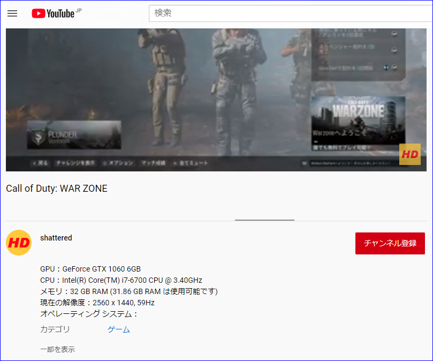433x361 pixels.
Task: Open the hamburger guide menu
Action: (x=12, y=13)
